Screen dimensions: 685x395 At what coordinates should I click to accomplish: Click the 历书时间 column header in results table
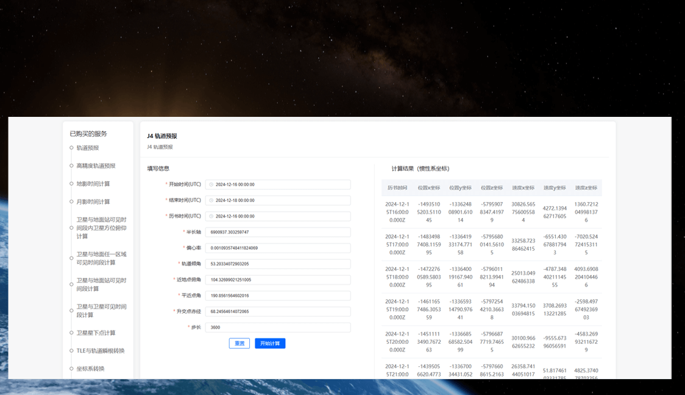[x=397, y=187]
